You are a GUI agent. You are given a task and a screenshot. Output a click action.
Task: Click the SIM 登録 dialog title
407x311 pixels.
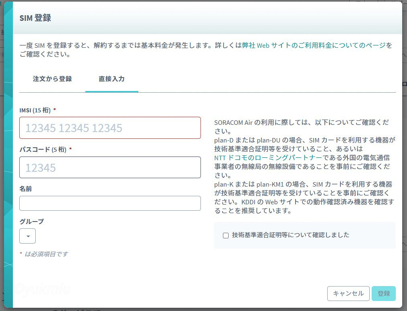click(x=35, y=18)
